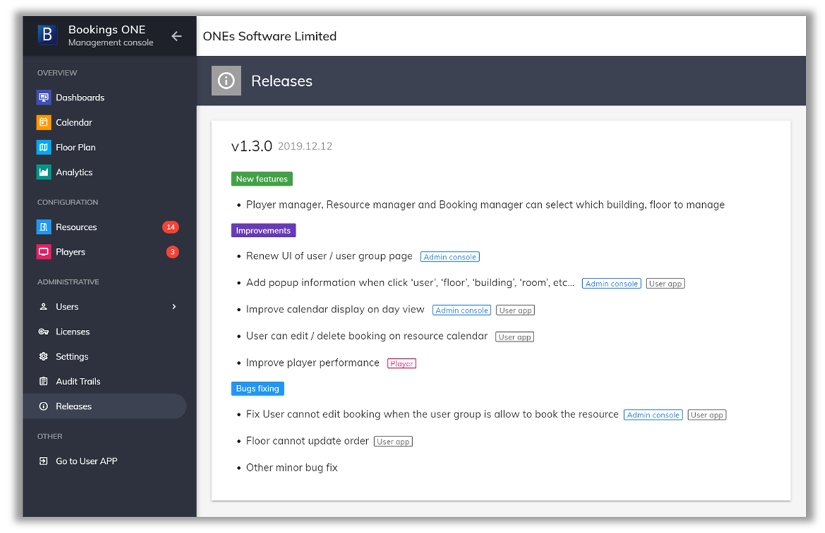
Task: Expand the Users submenu chevron
Action: 174,307
